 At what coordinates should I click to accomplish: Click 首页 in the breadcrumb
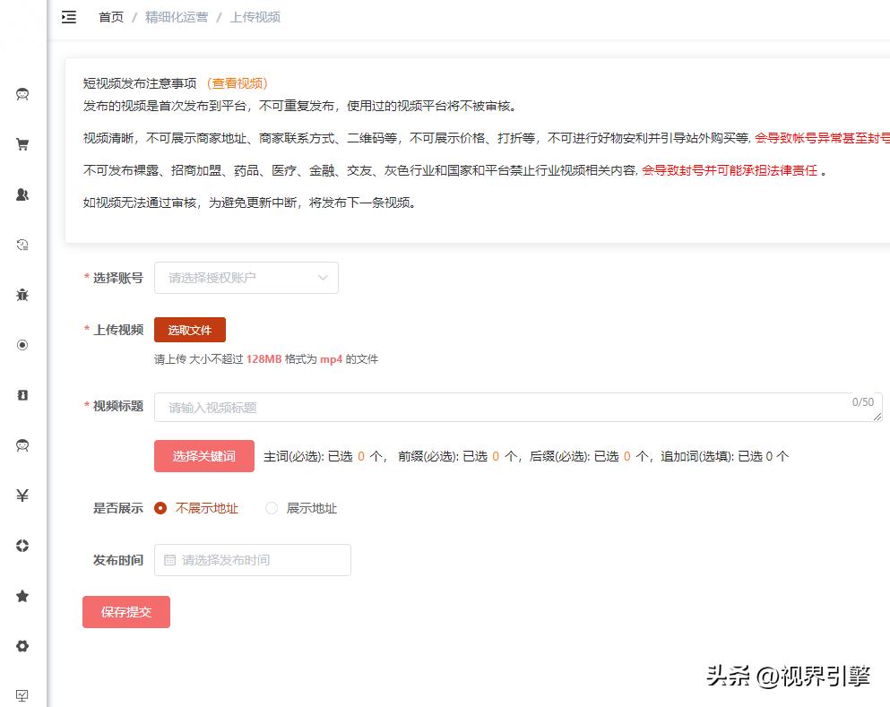109,16
